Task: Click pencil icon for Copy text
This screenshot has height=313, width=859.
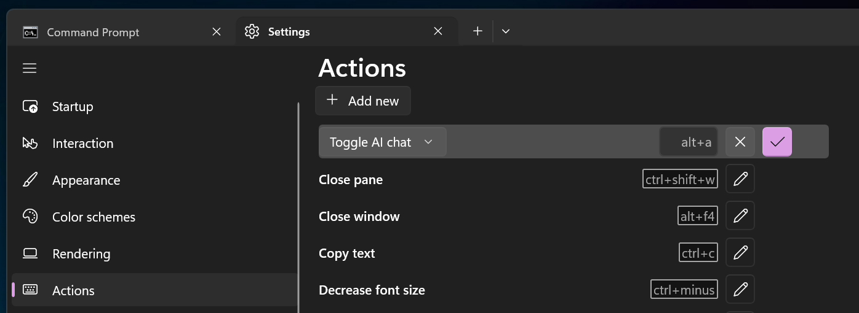Action: (740, 253)
